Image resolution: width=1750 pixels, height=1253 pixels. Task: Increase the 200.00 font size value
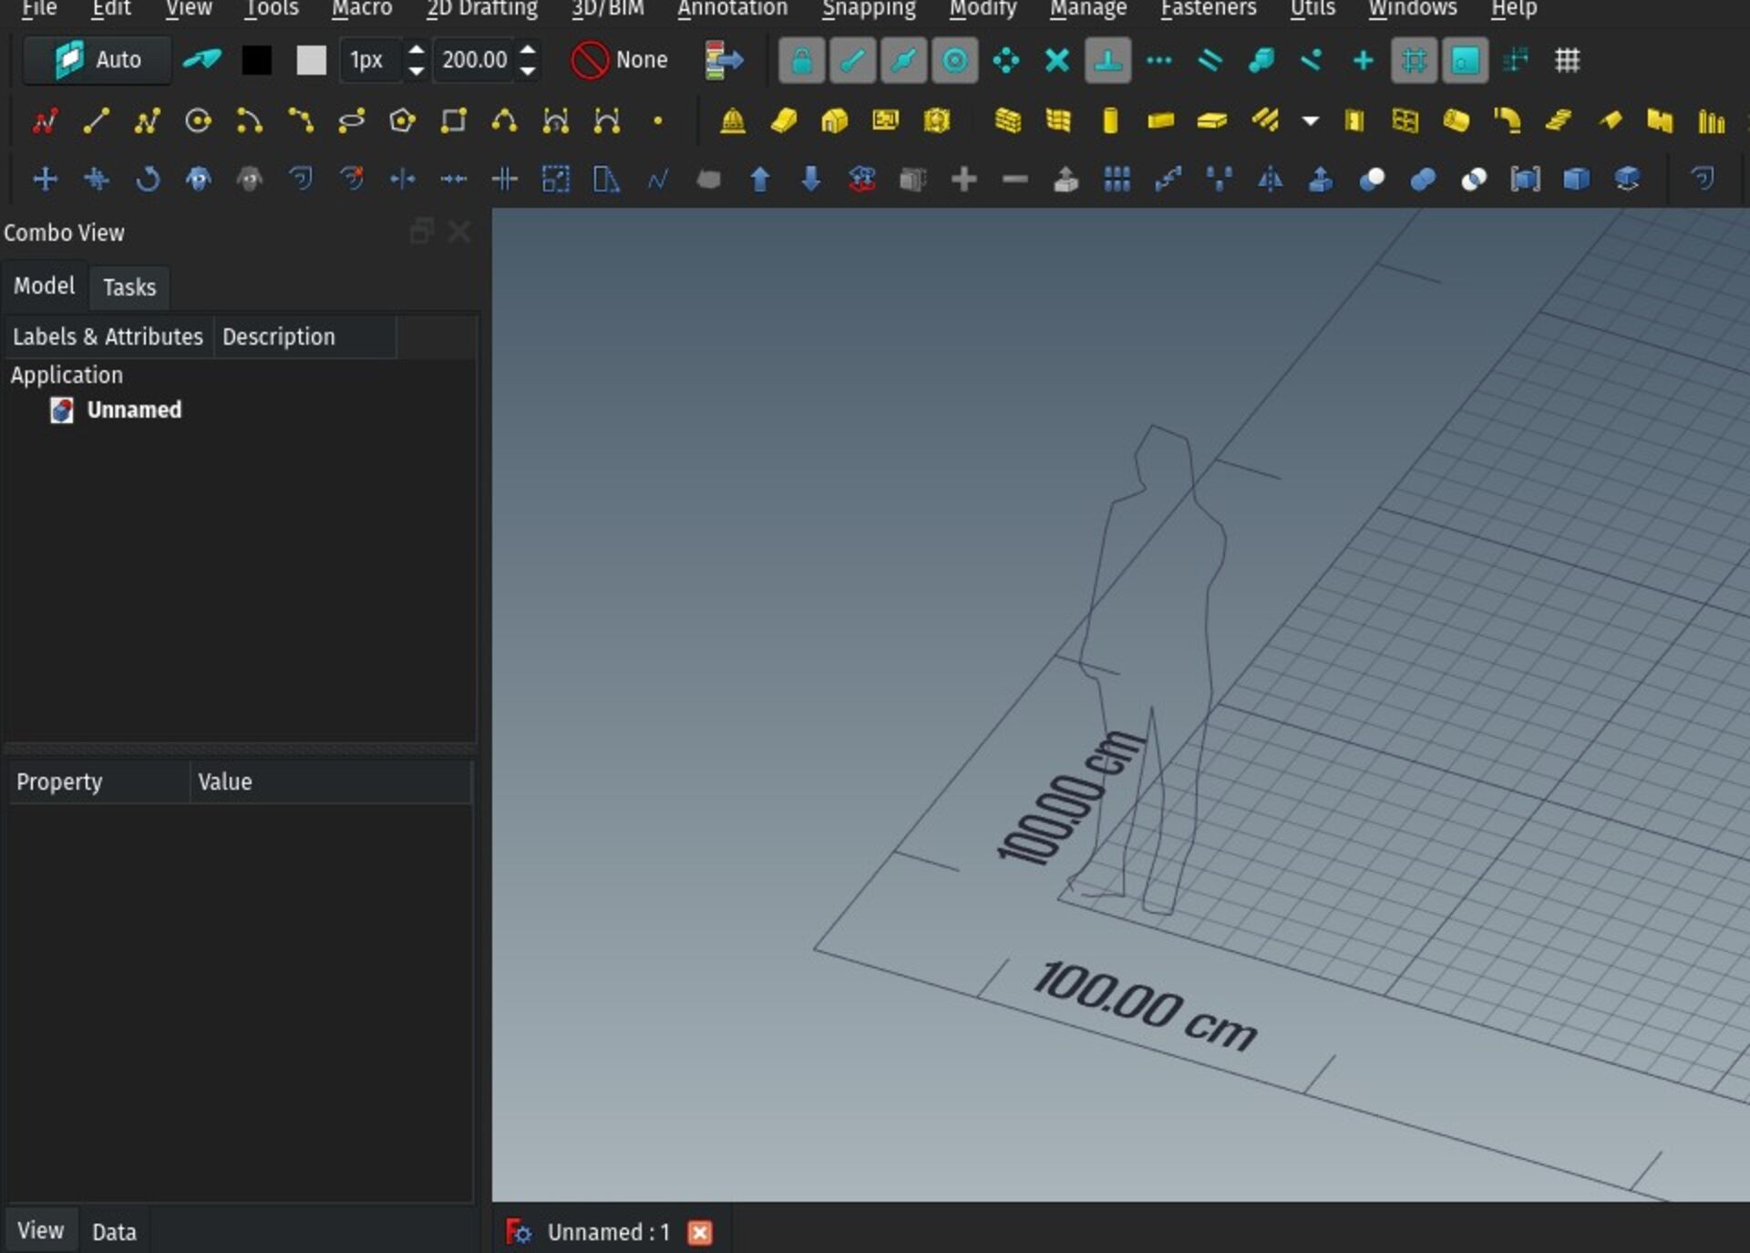tap(528, 49)
